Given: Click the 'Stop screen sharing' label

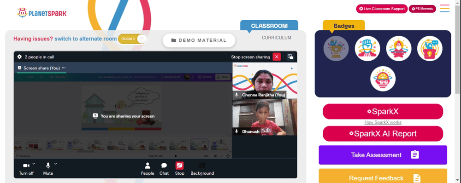Looking at the screenshot, I should click(x=250, y=57).
